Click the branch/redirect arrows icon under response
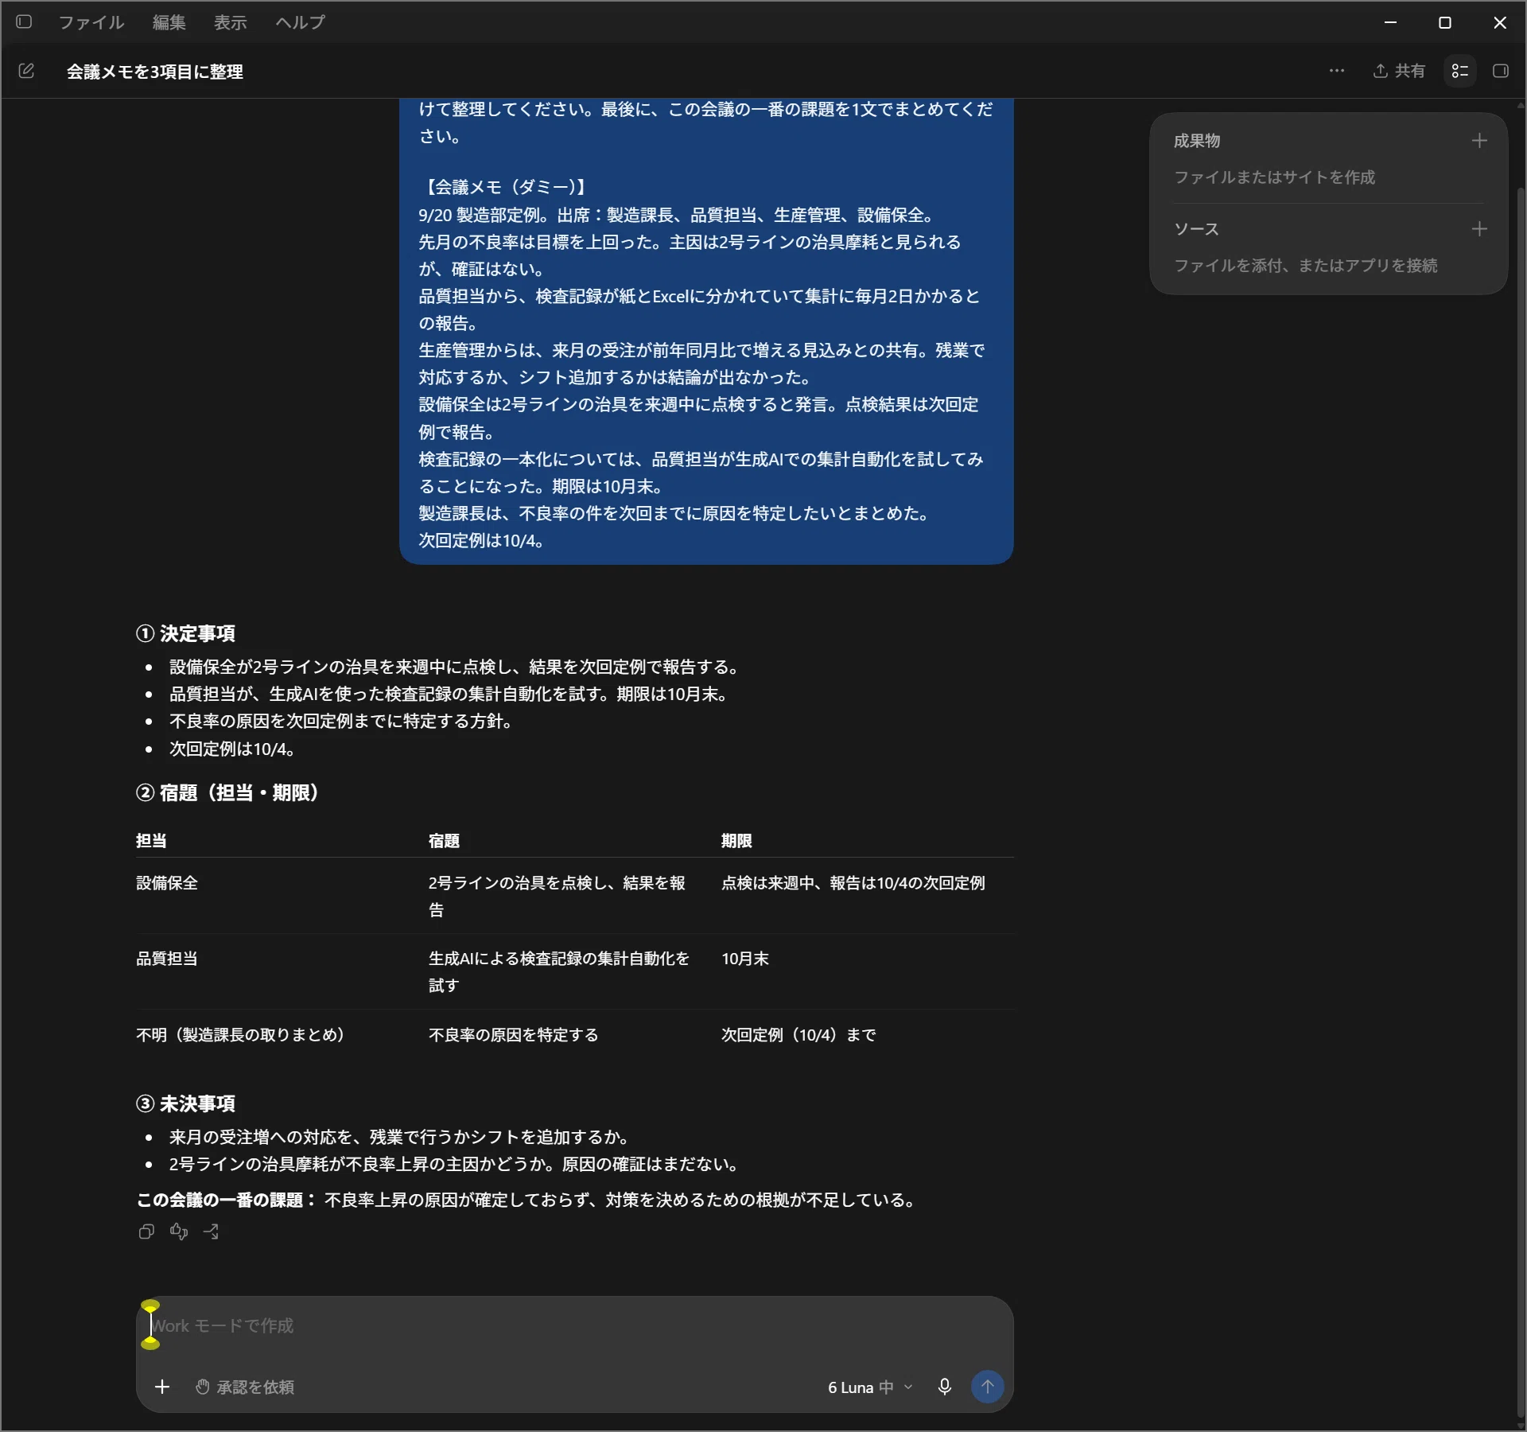 (x=211, y=1232)
